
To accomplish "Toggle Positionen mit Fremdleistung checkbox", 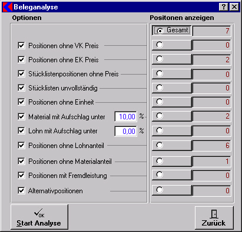I will click(21, 175).
